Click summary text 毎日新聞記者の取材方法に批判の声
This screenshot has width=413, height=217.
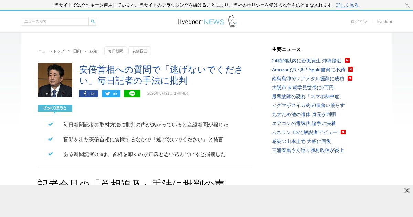(x=146, y=124)
